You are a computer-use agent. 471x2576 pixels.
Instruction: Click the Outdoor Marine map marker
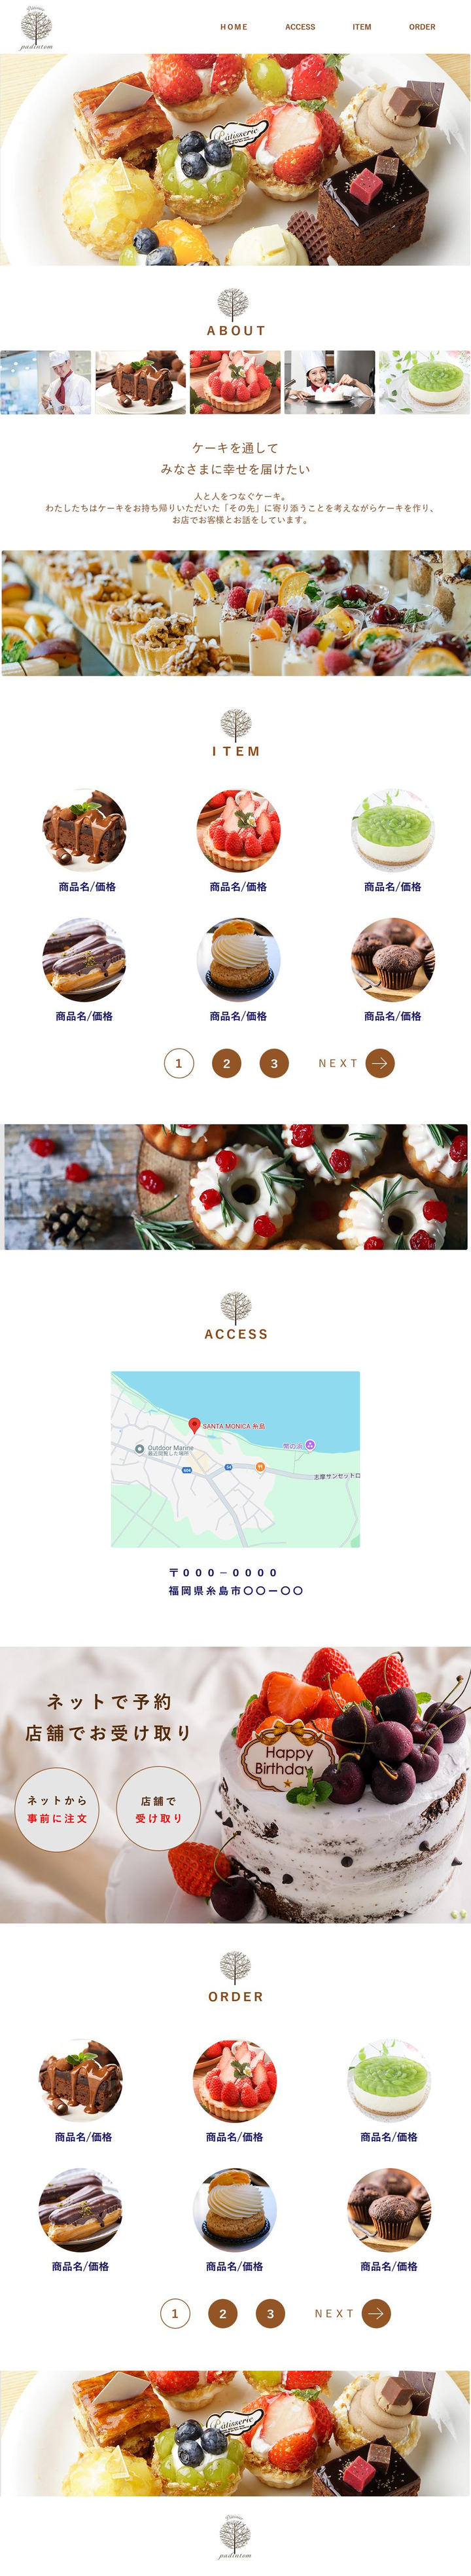click(x=140, y=1448)
